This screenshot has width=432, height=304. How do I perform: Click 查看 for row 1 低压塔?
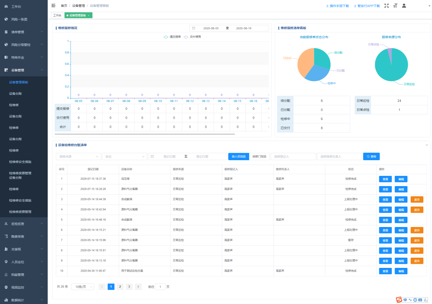(x=385, y=179)
